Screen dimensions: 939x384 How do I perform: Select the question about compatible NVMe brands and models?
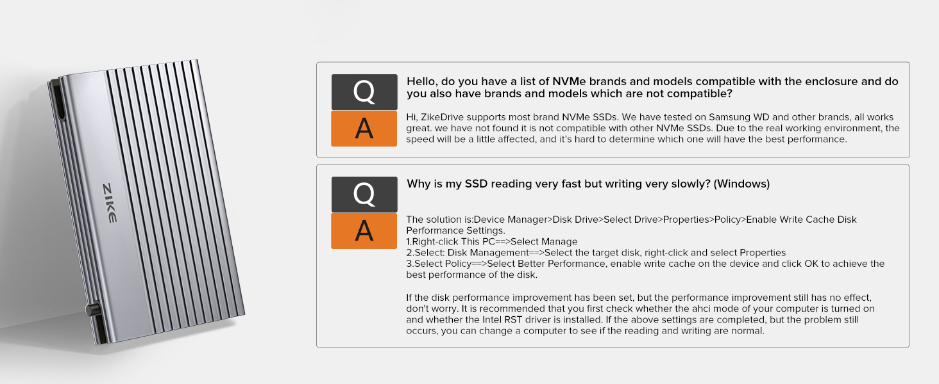(652, 88)
